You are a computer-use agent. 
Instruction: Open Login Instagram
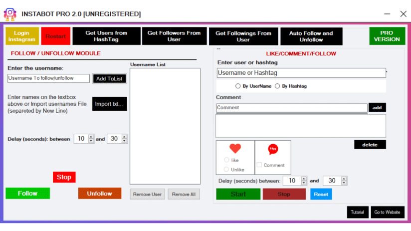coord(22,36)
